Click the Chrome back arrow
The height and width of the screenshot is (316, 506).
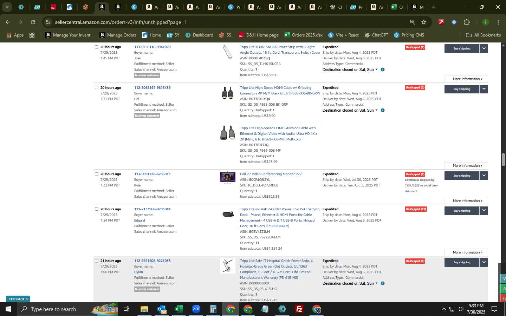coord(8,22)
